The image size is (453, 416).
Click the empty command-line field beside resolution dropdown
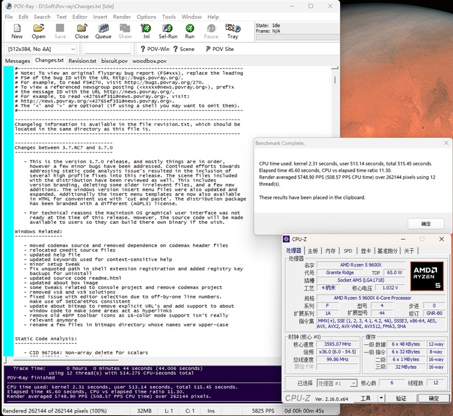point(108,49)
